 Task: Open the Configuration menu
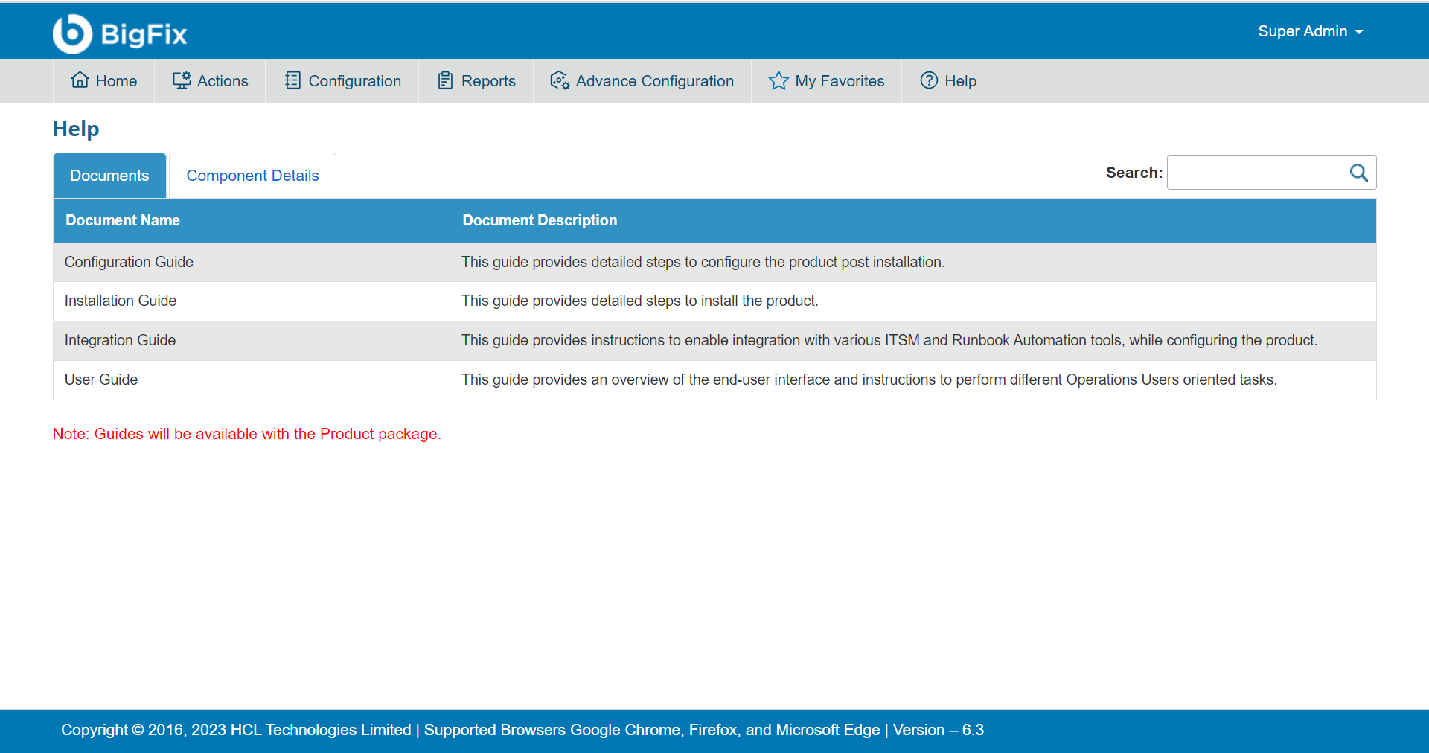[342, 81]
